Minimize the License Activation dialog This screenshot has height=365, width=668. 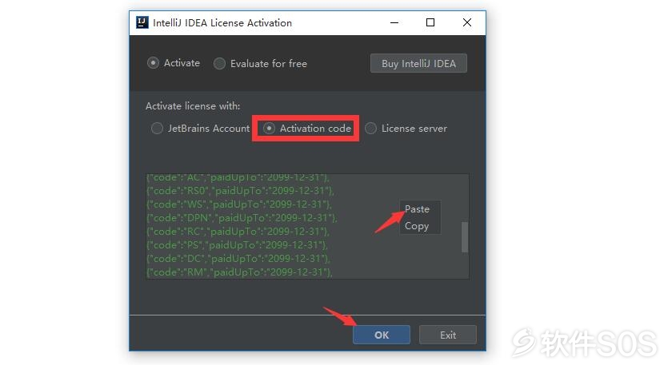click(x=394, y=22)
